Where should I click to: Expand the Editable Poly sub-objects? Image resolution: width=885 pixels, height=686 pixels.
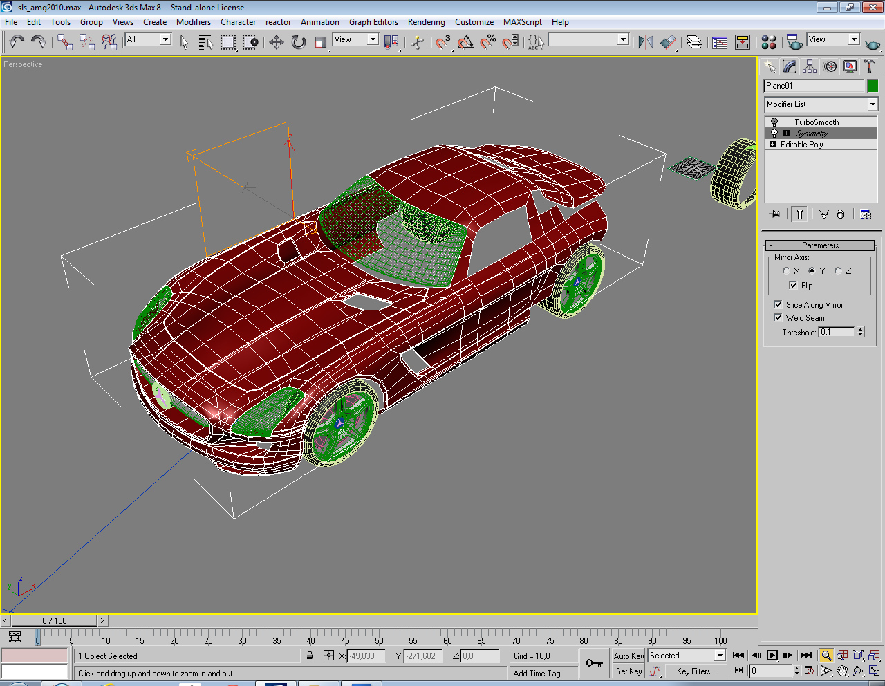click(x=773, y=145)
